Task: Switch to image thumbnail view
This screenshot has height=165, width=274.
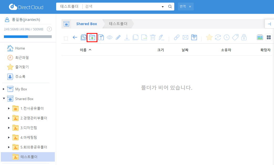Action: [x=260, y=37]
